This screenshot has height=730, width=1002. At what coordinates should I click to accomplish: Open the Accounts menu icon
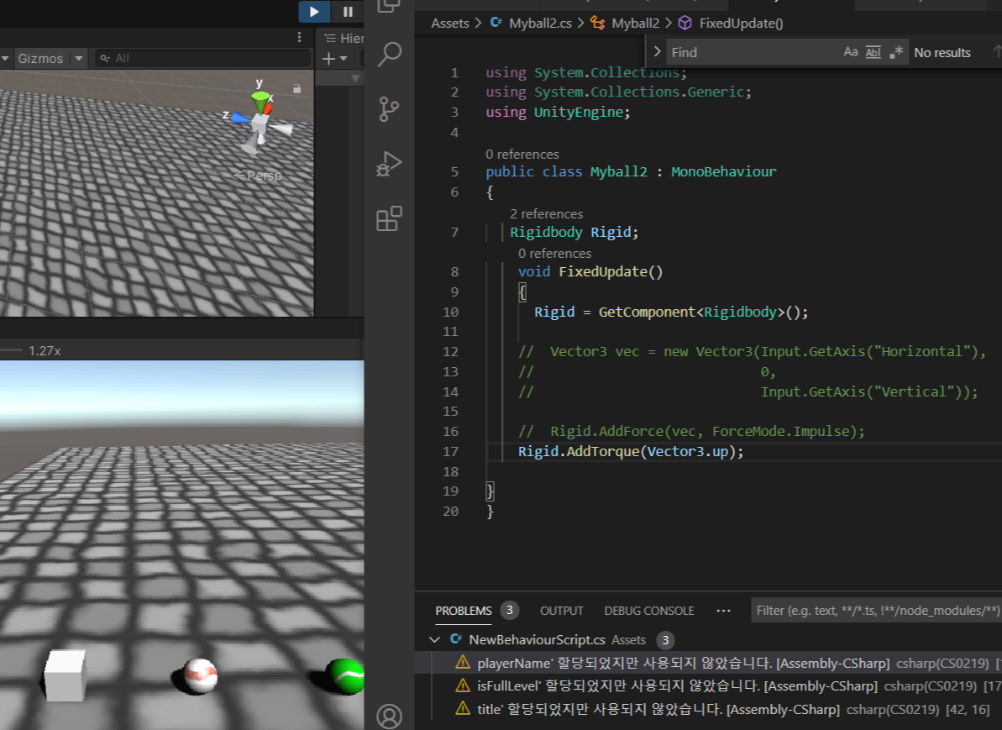(389, 716)
